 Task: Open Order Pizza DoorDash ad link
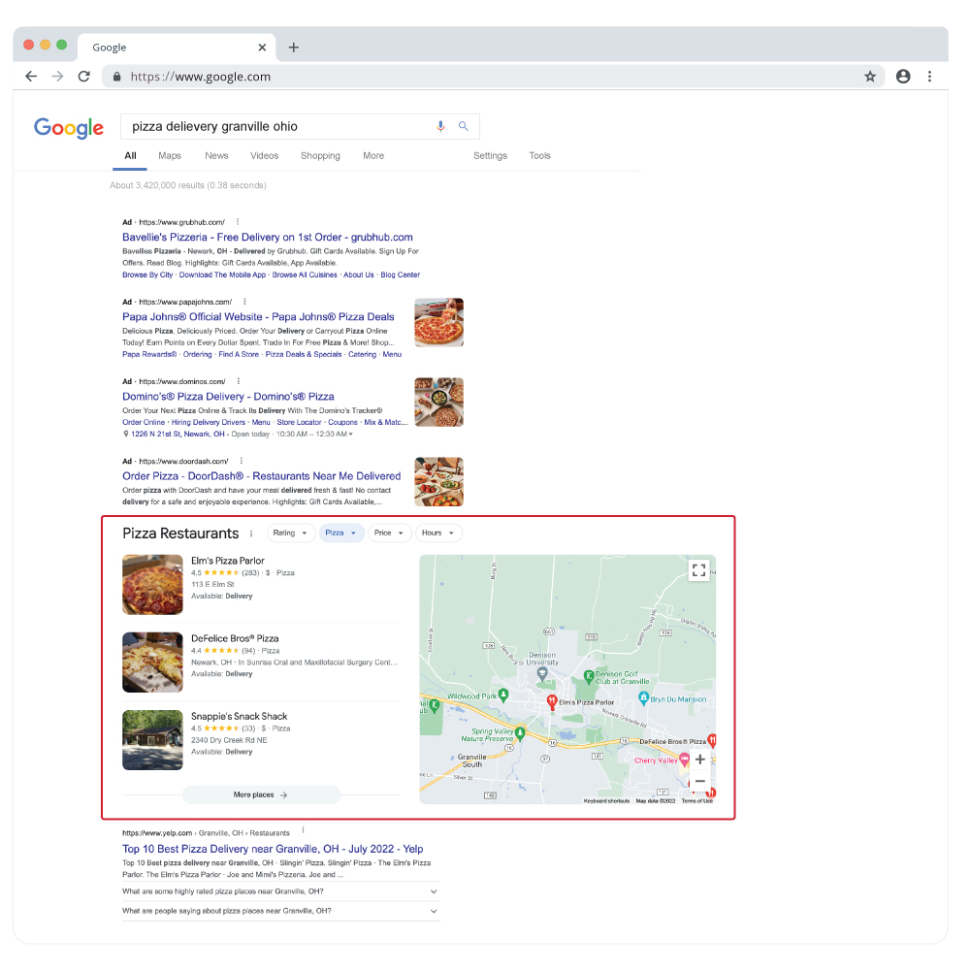[x=262, y=476]
